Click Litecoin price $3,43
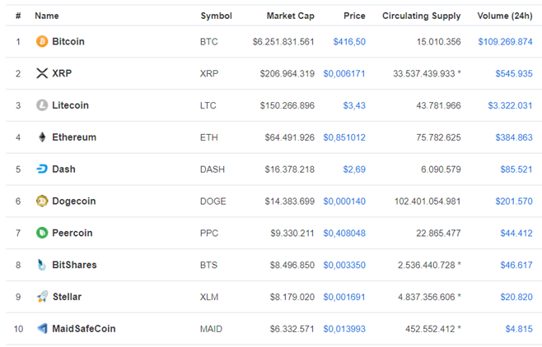The height and width of the screenshot is (347, 542). [354, 105]
